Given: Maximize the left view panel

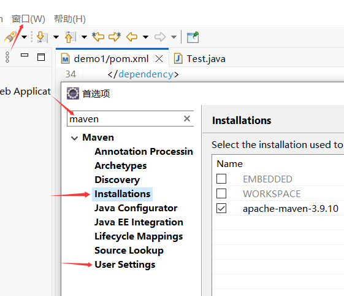Looking at the screenshot, I should pyautogui.click(x=41, y=57).
